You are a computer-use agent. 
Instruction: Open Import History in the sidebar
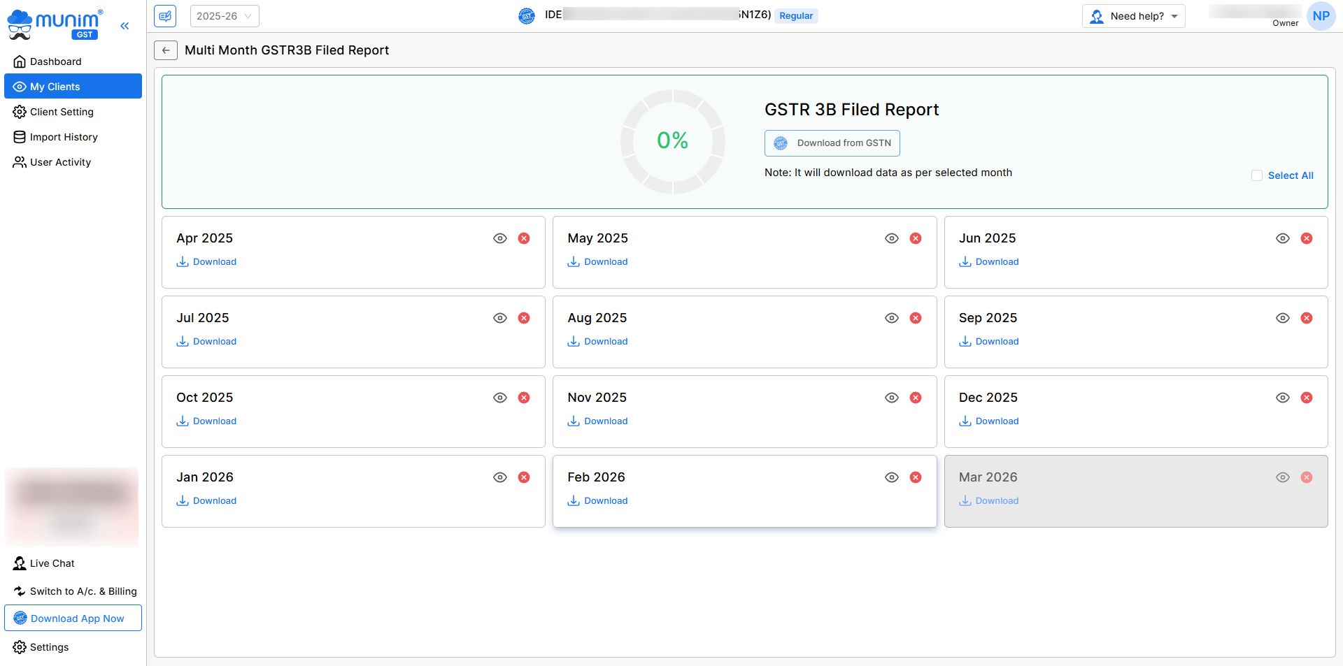pos(64,137)
